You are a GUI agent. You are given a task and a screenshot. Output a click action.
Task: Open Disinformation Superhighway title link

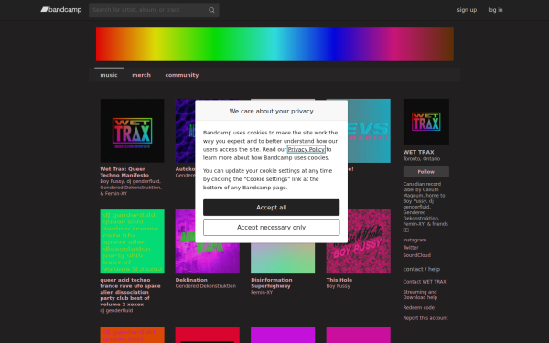[x=272, y=284]
